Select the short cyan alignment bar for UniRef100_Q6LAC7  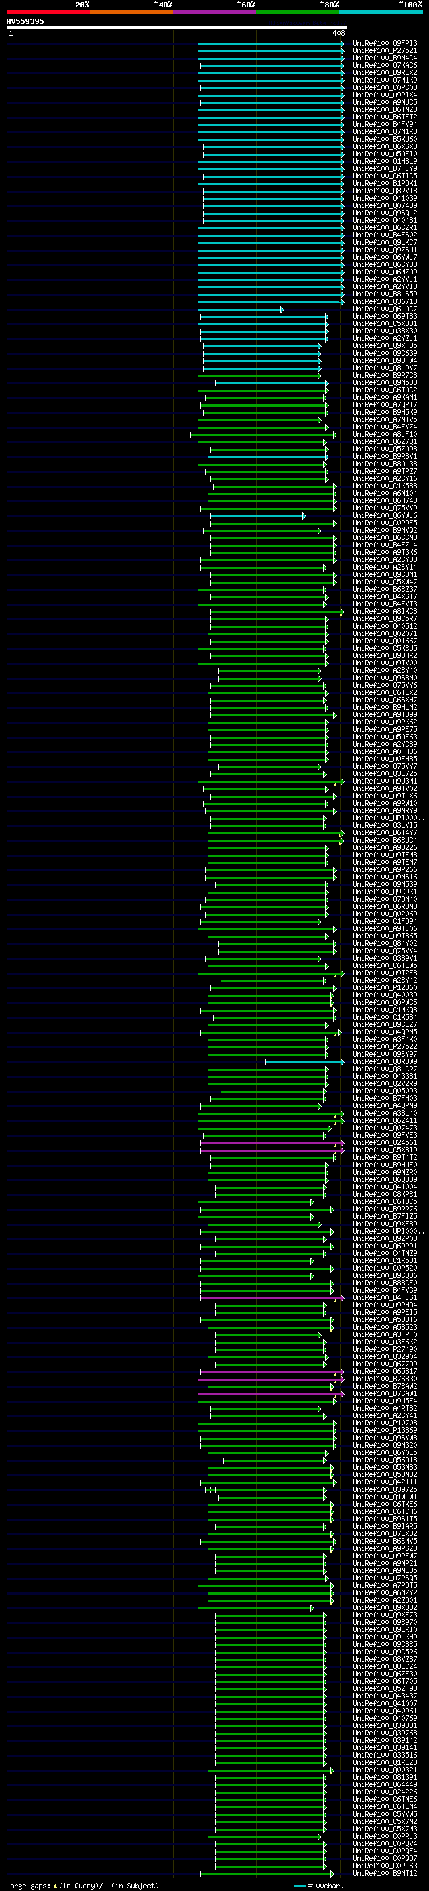pyautogui.click(x=241, y=309)
